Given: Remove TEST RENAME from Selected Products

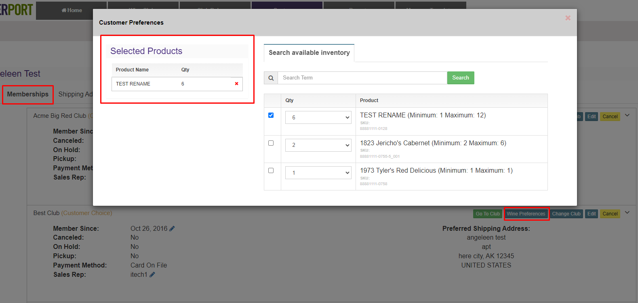Looking at the screenshot, I should click(x=236, y=84).
